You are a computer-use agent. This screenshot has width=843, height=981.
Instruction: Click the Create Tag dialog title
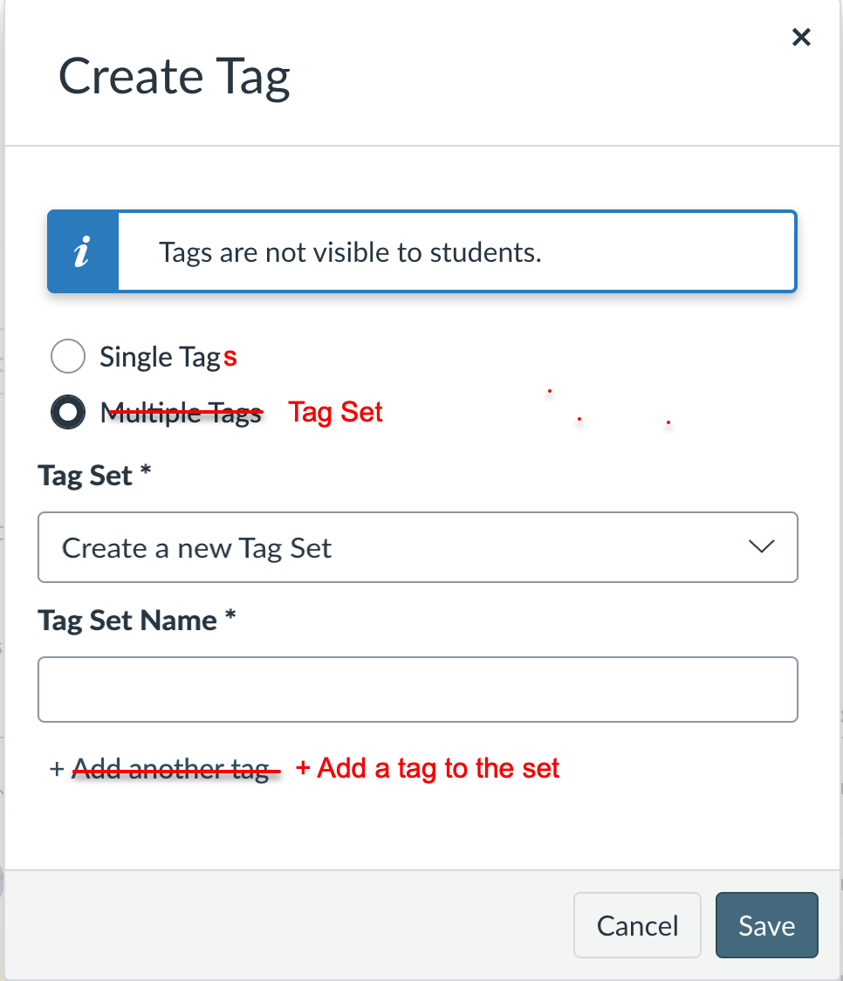click(174, 77)
